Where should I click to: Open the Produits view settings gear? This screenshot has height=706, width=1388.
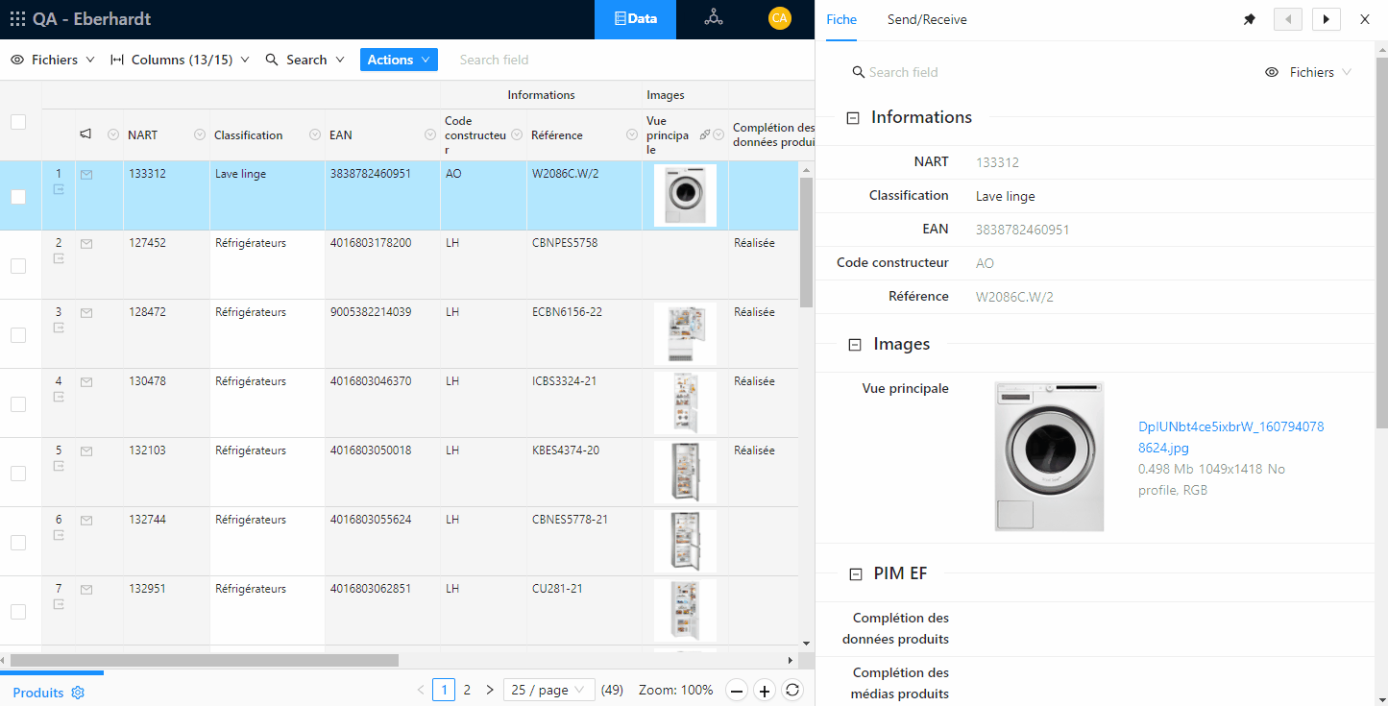click(x=79, y=692)
